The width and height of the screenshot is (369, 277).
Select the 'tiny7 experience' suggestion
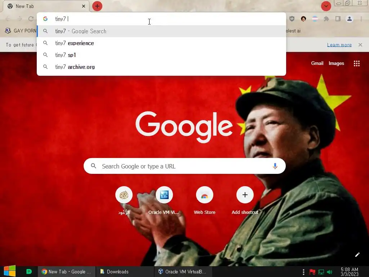pyautogui.click(x=161, y=43)
